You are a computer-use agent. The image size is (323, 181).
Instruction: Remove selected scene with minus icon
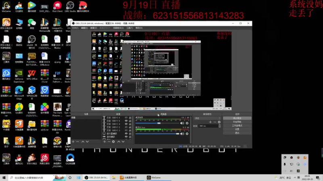pyautogui.click(x=78, y=142)
